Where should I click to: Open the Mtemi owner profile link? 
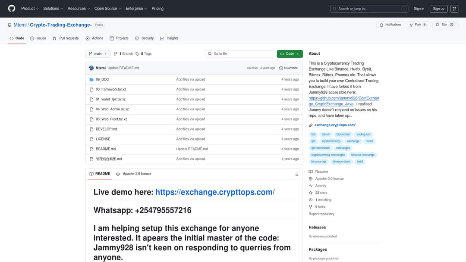[20, 25]
